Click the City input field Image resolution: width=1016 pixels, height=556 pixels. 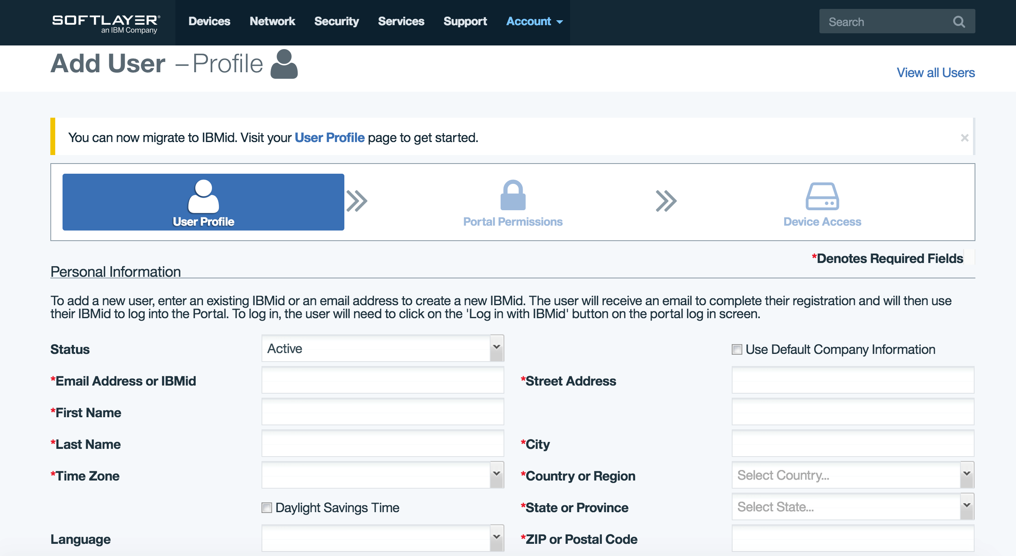853,443
